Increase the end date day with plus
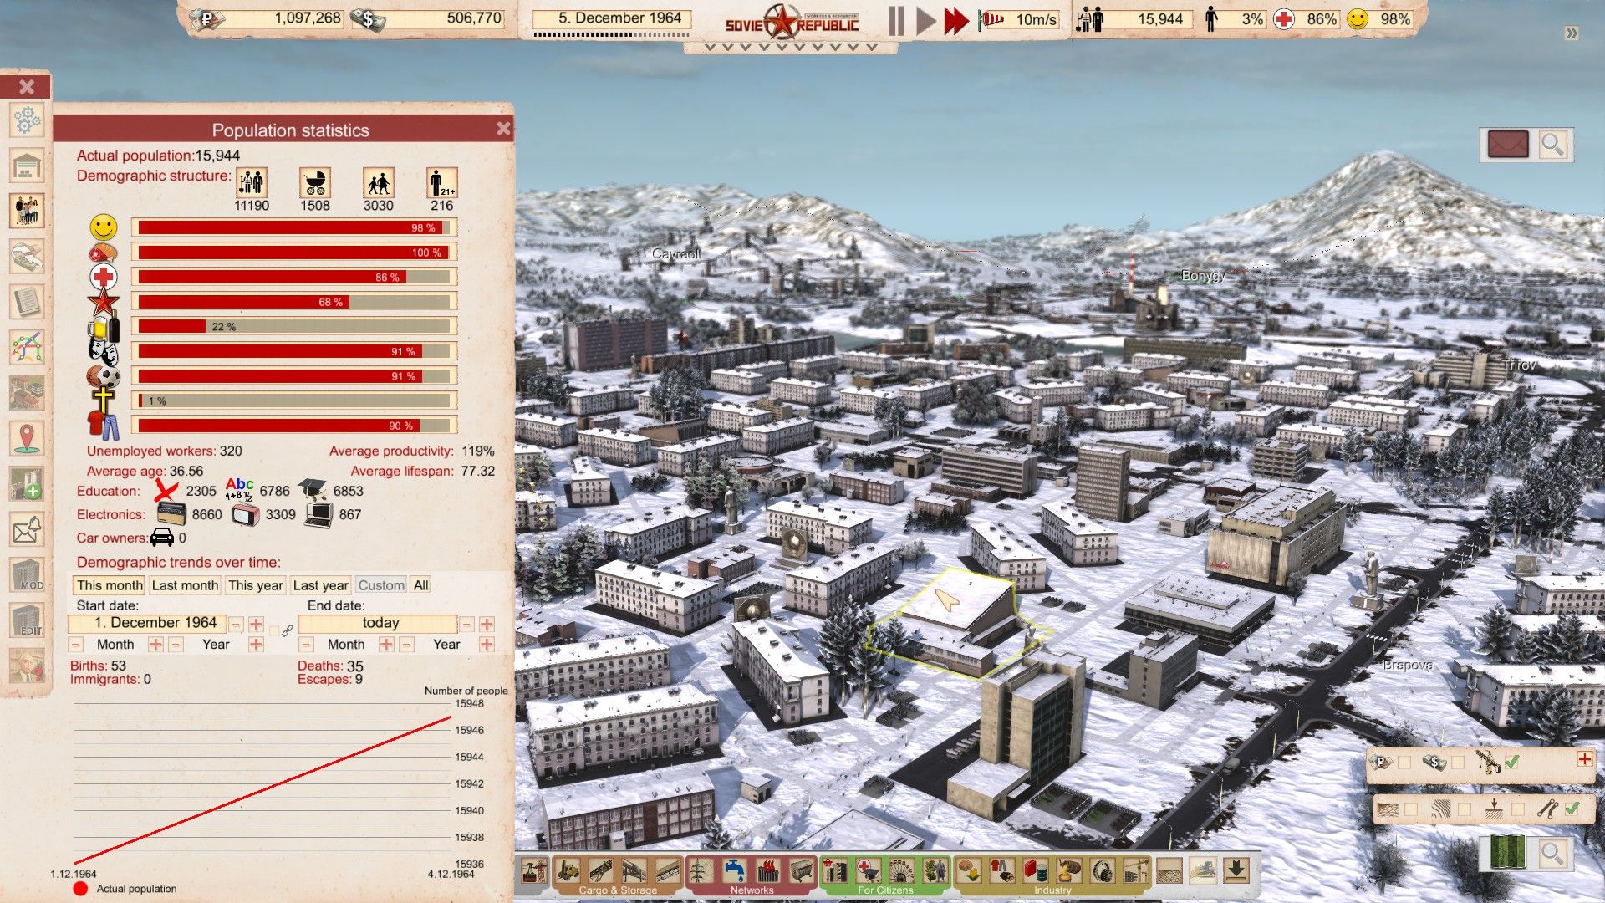 pyautogui.click(x=487, y=625)
